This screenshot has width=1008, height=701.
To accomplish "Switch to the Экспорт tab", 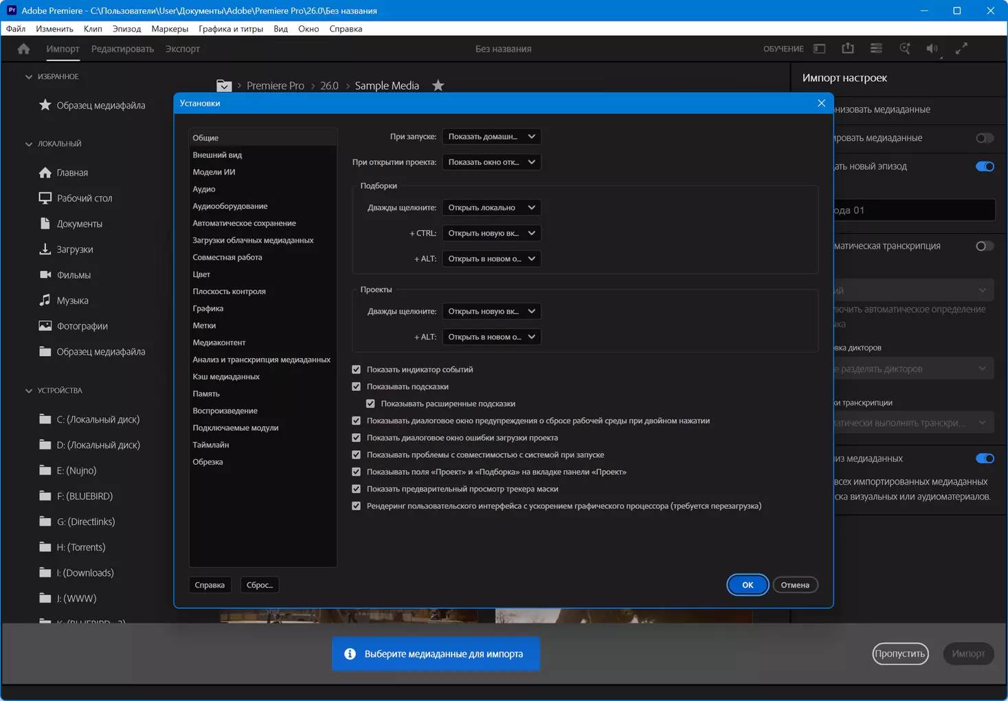I will (x=183, y=49).
